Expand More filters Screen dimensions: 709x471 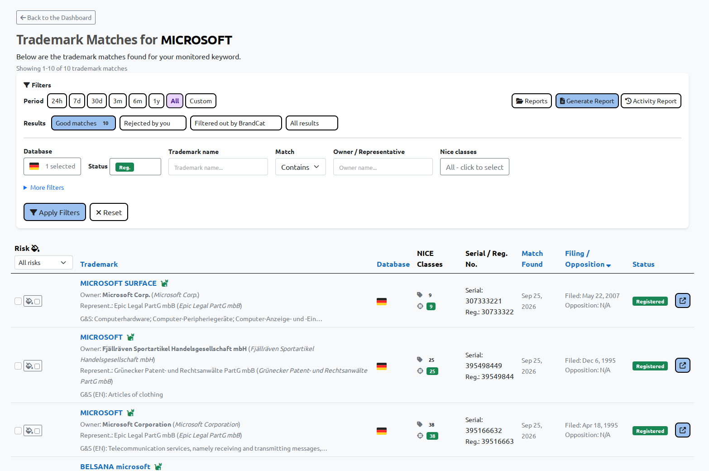click(44, 187)
